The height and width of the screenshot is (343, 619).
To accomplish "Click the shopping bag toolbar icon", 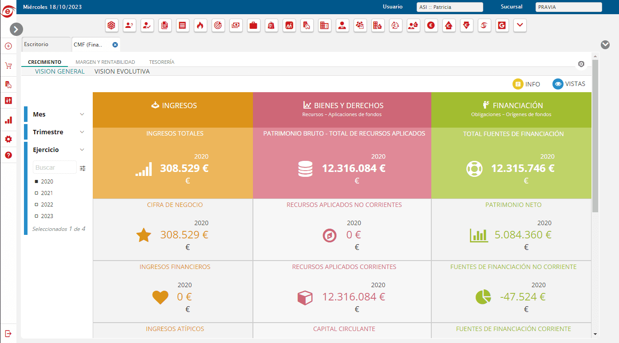I will point(271,26).
